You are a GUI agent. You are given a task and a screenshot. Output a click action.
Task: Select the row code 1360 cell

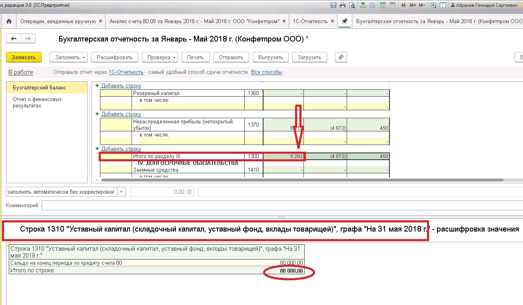pyautogui.click(x=254, y=93)
